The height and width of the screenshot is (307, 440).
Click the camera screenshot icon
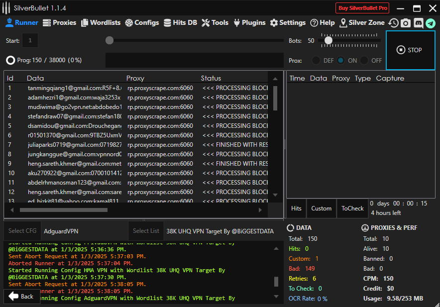(406, 23)
